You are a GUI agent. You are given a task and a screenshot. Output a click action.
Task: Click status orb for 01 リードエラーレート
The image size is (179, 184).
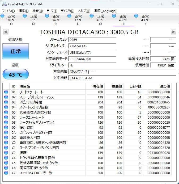(6, 92)
